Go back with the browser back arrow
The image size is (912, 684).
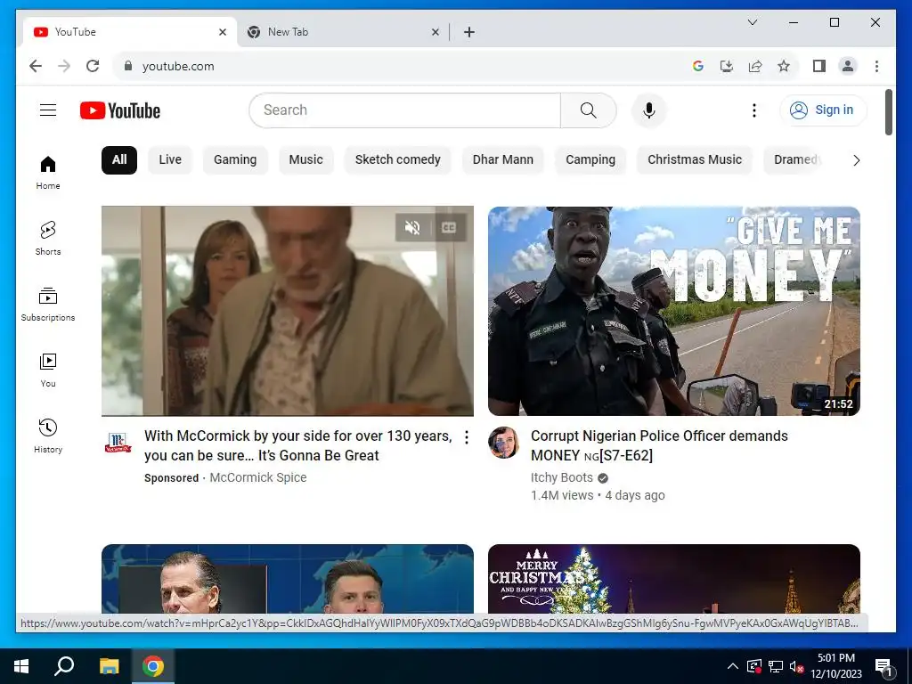(x=36, y=66)
